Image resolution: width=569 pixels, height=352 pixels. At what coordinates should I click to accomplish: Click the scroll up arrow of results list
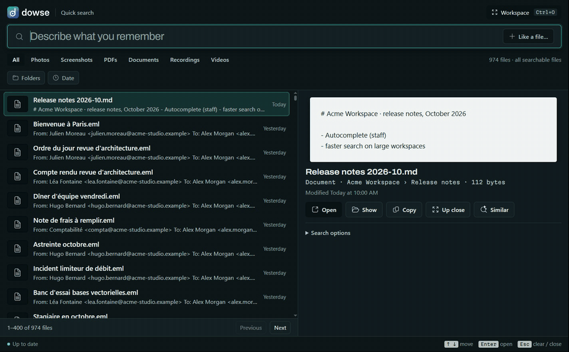coord(295,93)
